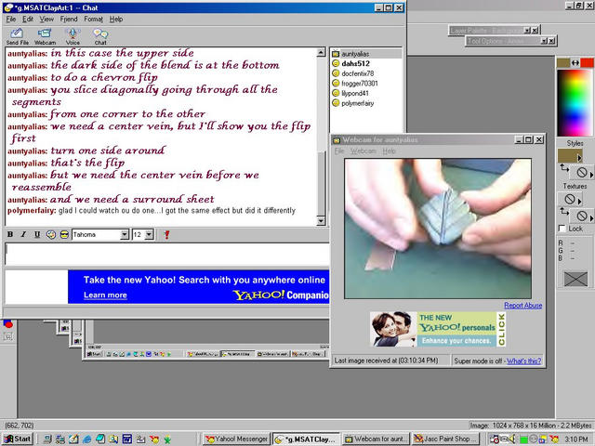Open the File menu in webcam window
The image size is (595, 446).
tap(339, 151)
